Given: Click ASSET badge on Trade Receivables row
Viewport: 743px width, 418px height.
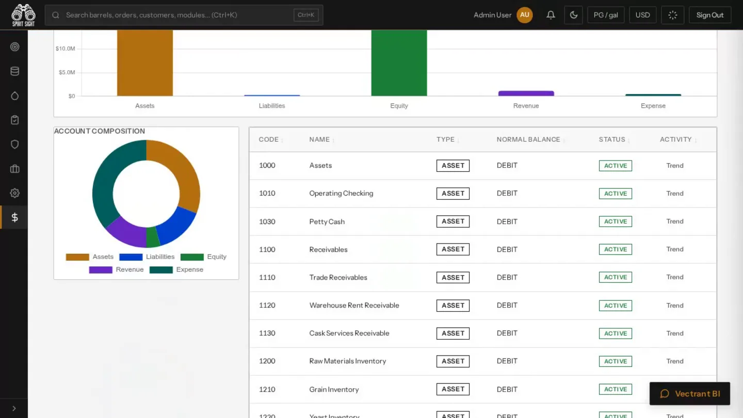Looking at the screenshot, I should click(453, 277).
